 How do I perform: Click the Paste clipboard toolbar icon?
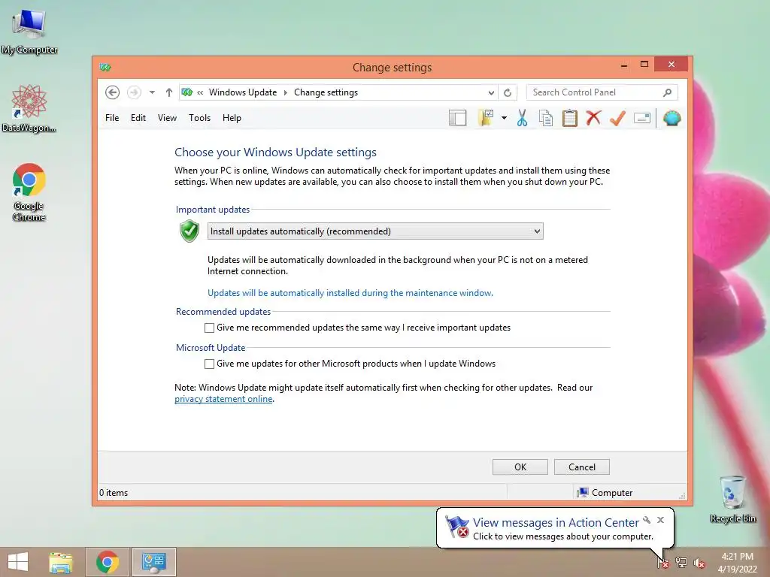click(x=570, y=118)
